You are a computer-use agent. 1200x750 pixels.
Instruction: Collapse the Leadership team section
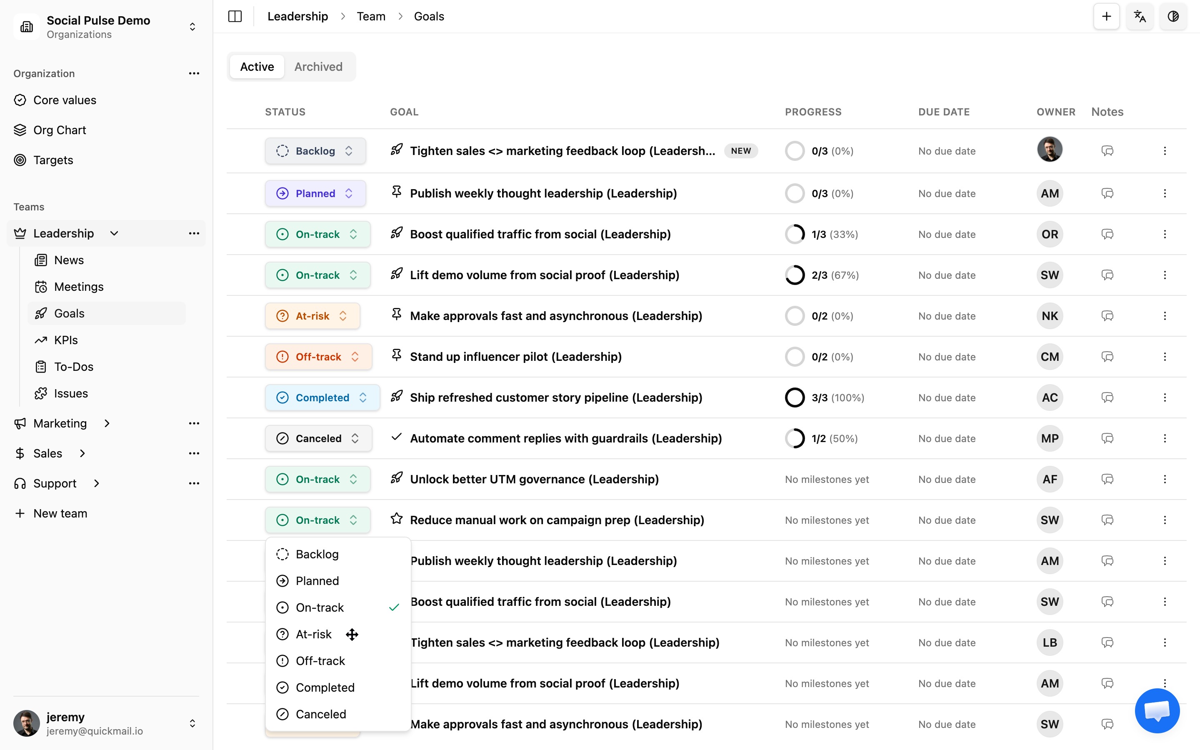pos(114,233)
